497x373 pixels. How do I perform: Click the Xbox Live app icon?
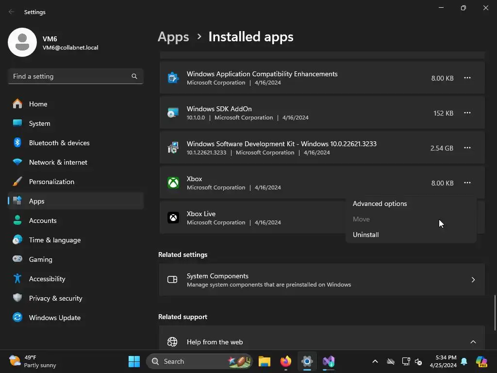pyautogui.click(x=173, y=218)
